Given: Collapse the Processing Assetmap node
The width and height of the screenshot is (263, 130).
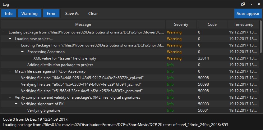Looking at the screenshot, I should 22,52.
